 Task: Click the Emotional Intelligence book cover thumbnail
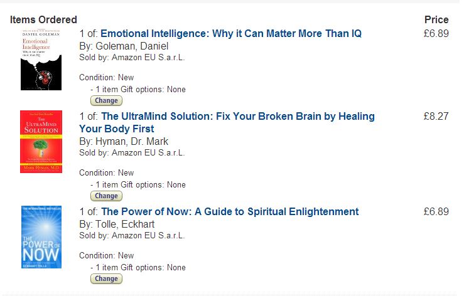click(41, 59)
